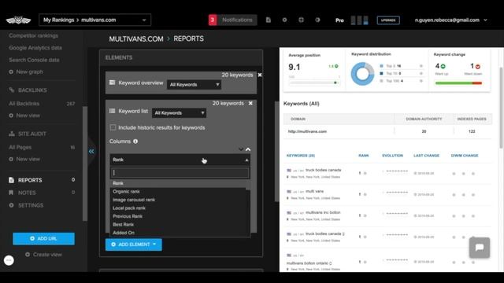Click the keyword change green-red bar

458,83
